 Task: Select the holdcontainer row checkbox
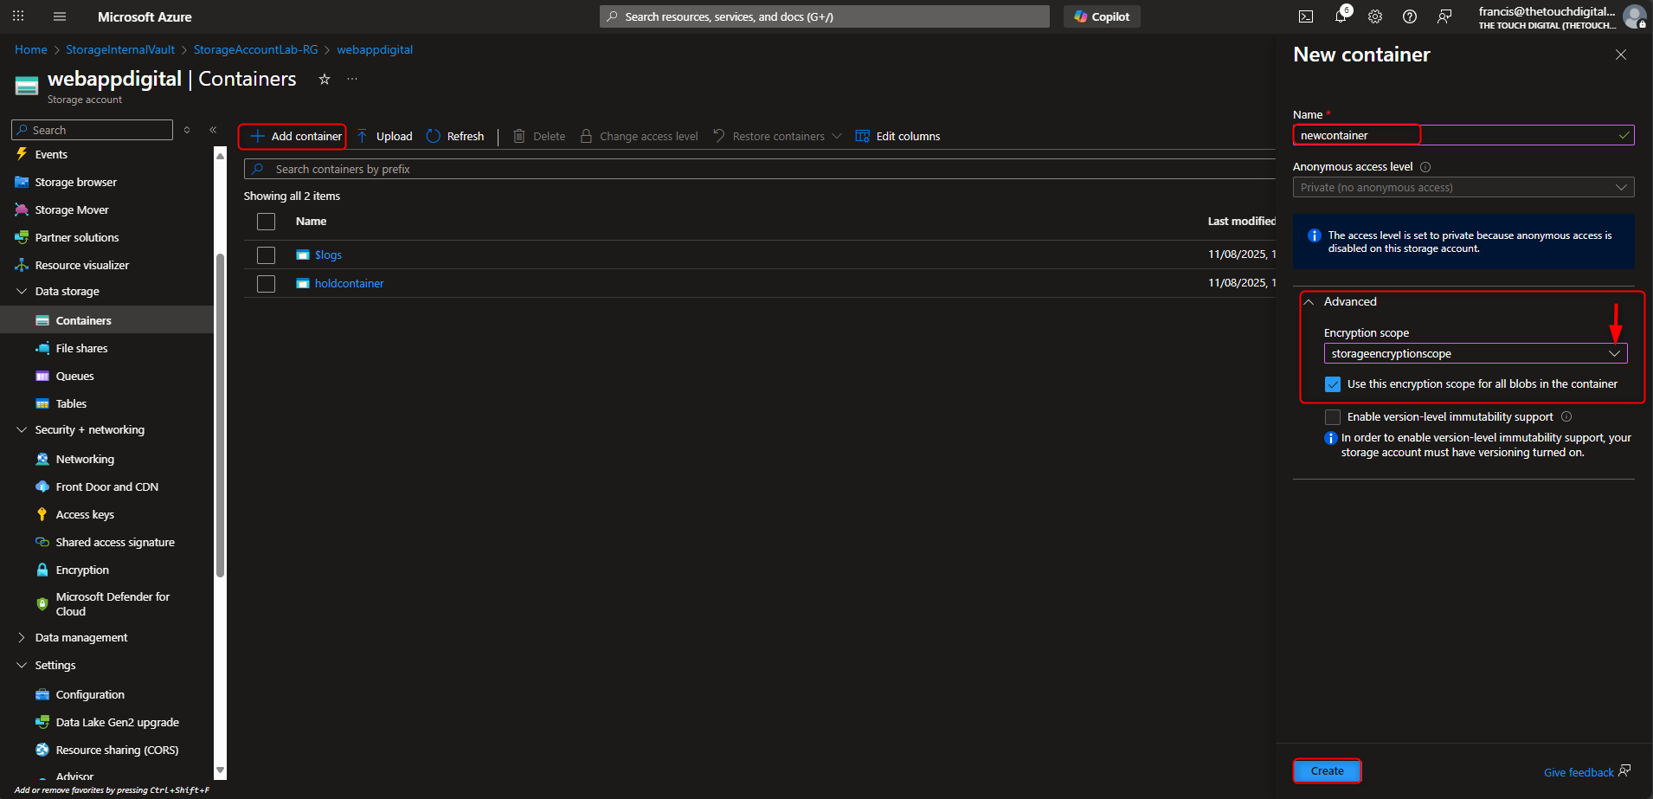point(266,283)
